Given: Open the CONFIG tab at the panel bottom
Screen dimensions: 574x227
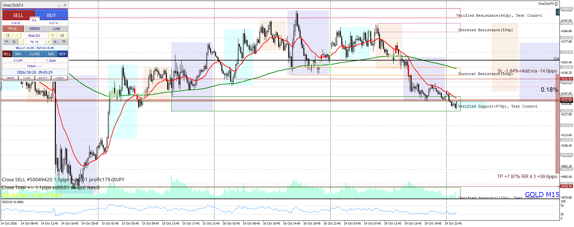Looking at the screenshot, I should click(x=60, y=78).
